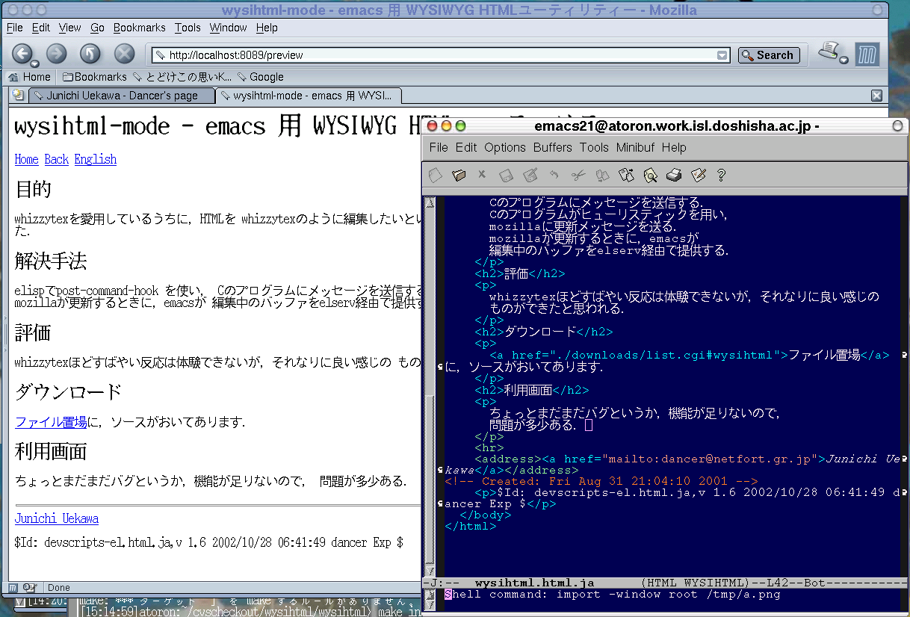Screen dimensions: 910x617
Task: Open Mozilla's Help menu
Action: pyautogui.click(x=267, y=28)
